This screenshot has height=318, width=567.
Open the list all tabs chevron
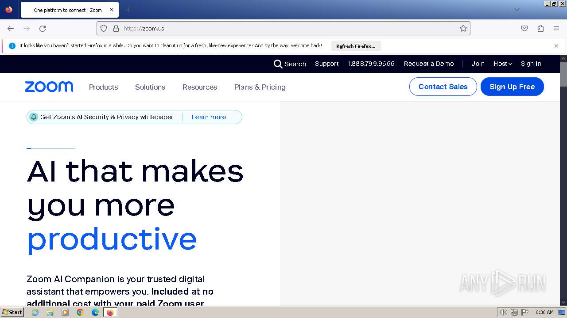point(517,10)
